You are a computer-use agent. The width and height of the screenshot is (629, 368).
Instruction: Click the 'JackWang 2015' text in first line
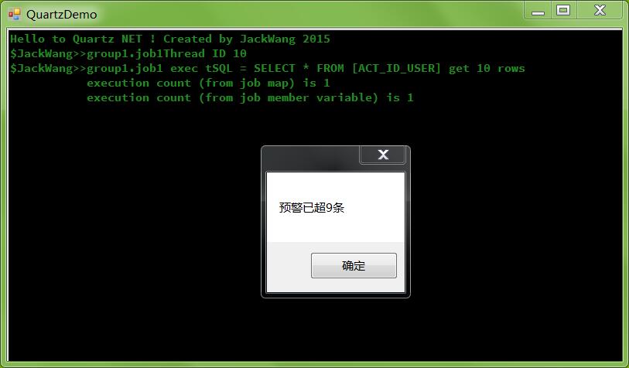[285, 39]
